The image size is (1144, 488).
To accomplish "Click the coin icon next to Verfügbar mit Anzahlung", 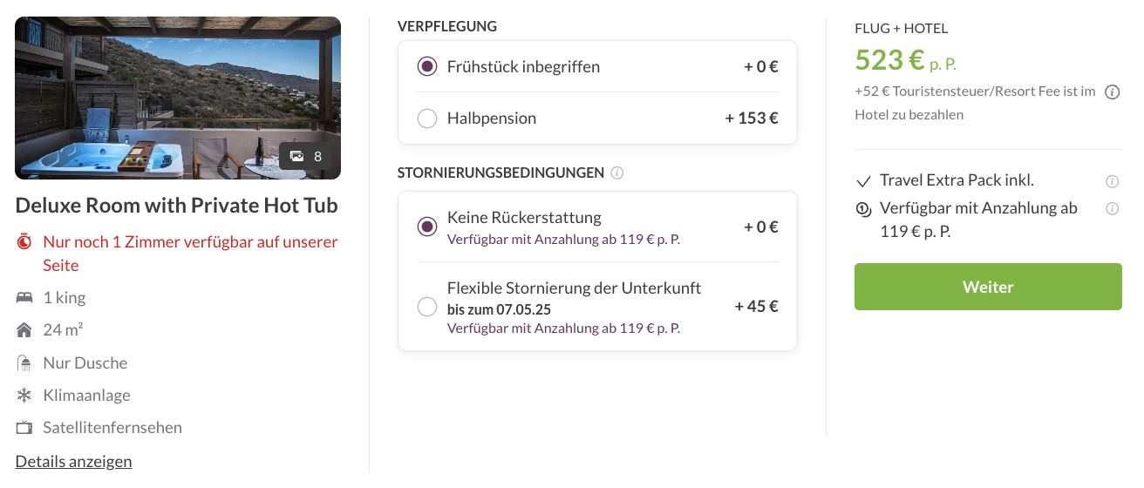I will click(864, 209).
